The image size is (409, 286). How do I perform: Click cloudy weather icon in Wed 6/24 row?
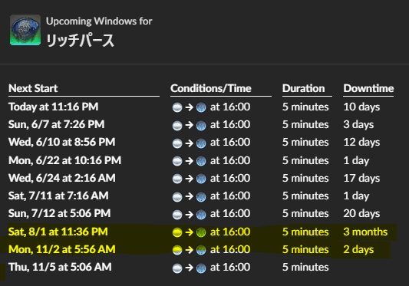[177, 179]
